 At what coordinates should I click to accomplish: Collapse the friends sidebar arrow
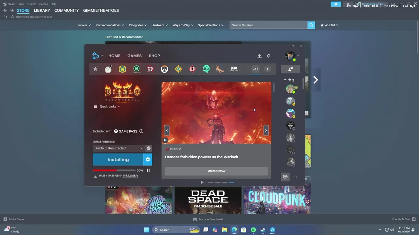click(295, 177)
